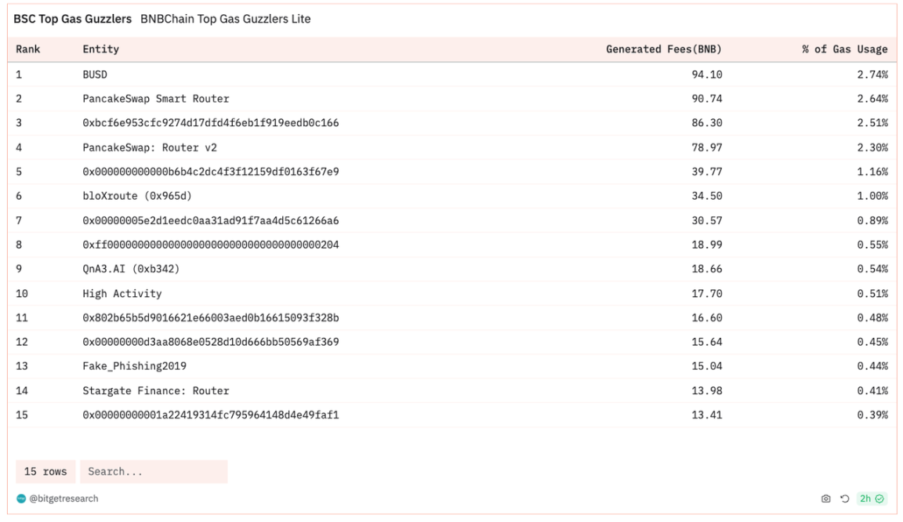Image resolution: width=903 pixels, height=522 pixels.
Task: Click the refresh query icon
Action: [x=843, y=498]
